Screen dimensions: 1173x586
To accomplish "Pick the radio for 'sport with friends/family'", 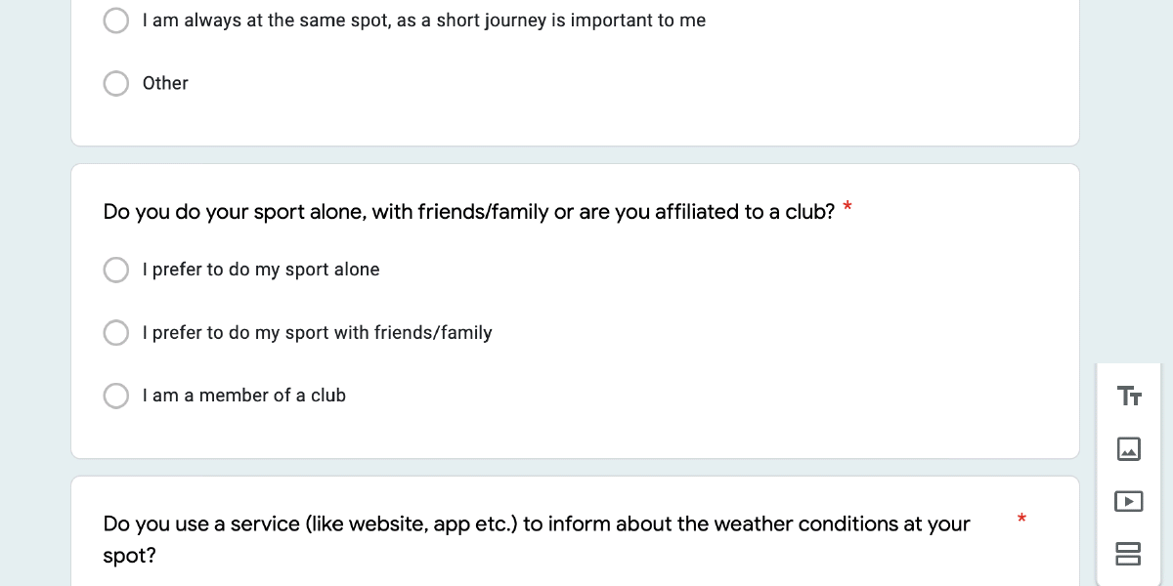I will click(x=116, y=333).
